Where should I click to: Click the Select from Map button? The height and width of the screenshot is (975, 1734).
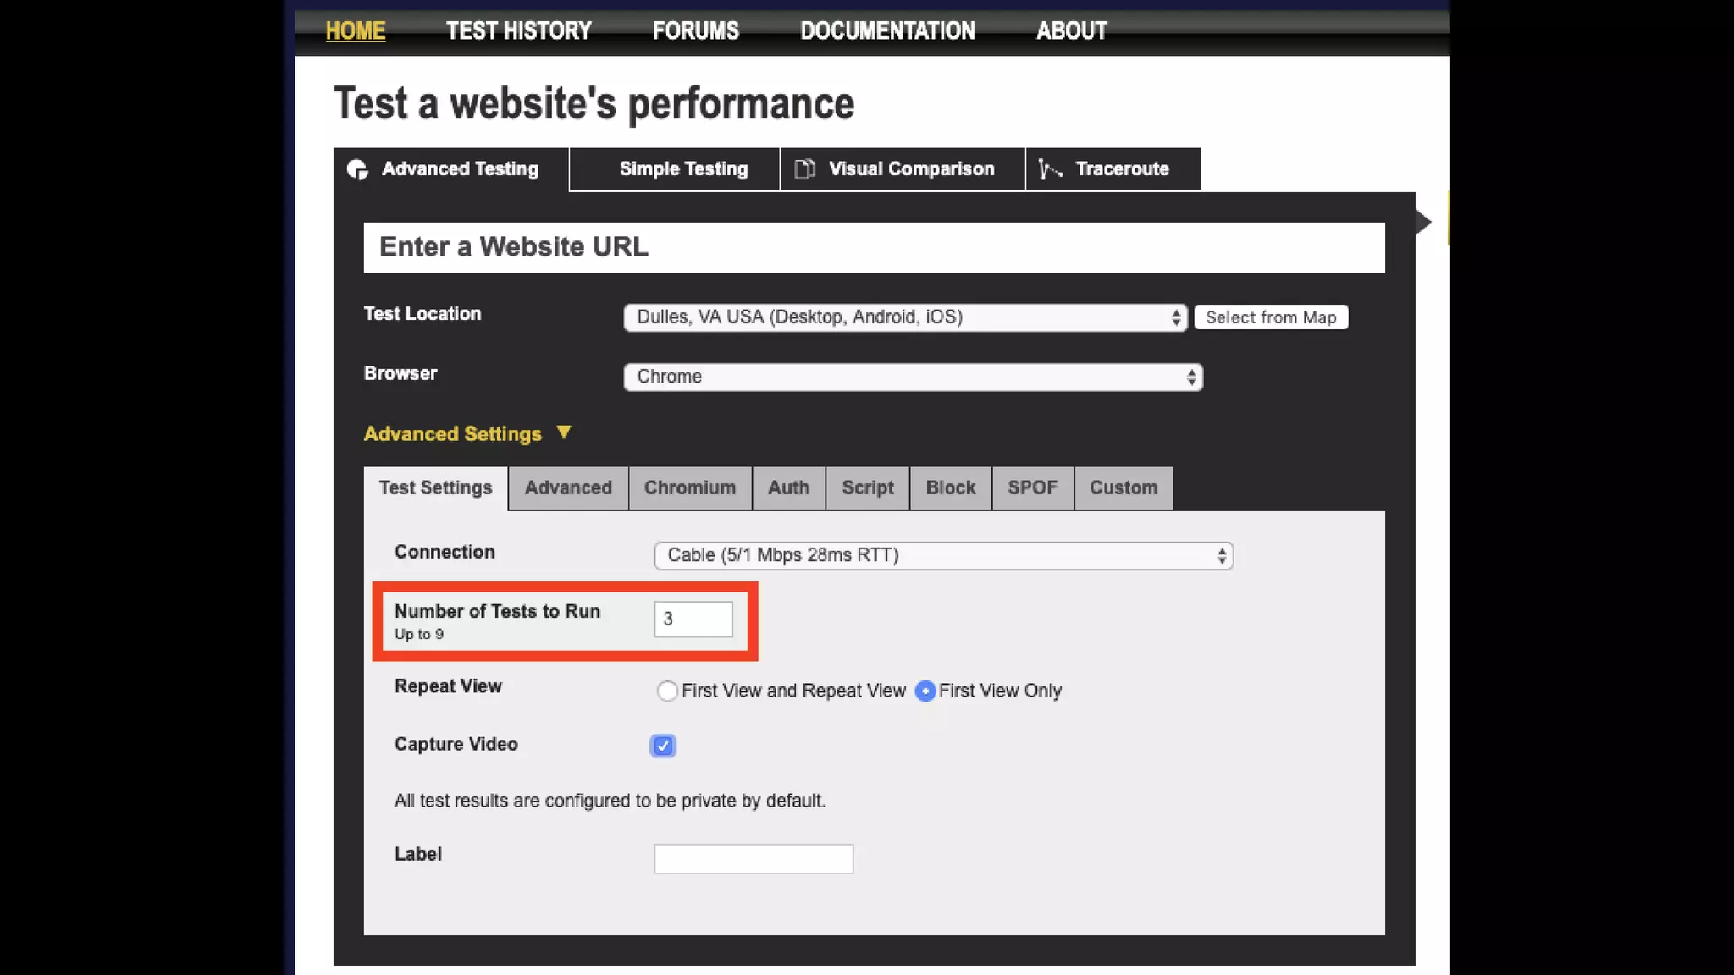(1270, 317)
